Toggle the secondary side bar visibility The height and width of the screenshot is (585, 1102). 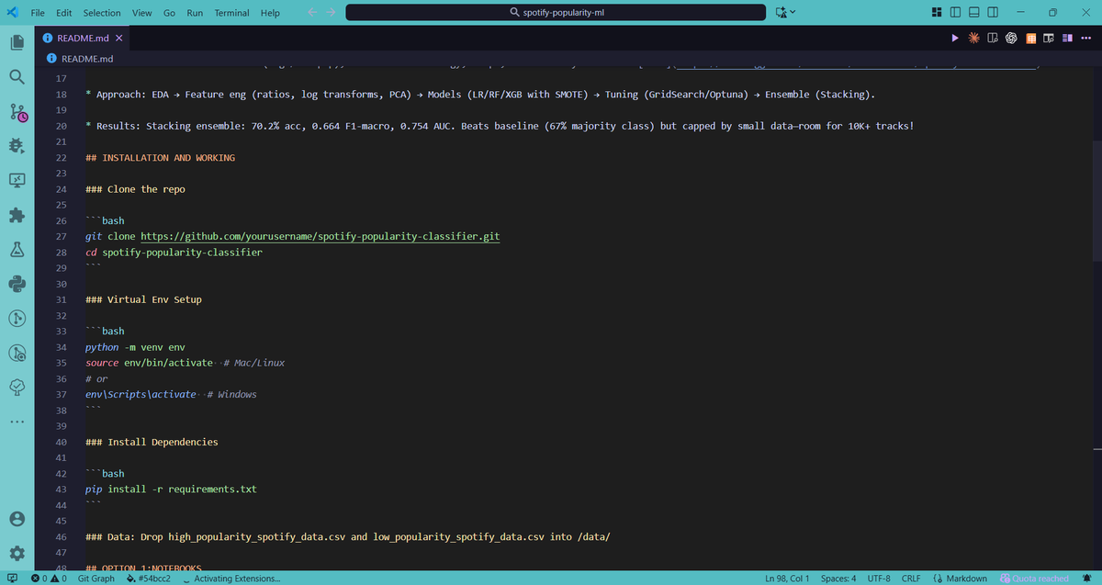[994, 12]
